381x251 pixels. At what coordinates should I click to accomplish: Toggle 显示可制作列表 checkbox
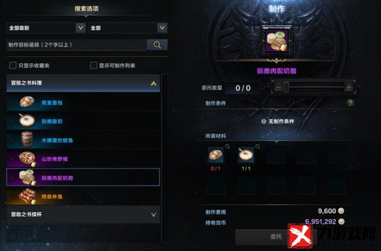click(93, 65)
